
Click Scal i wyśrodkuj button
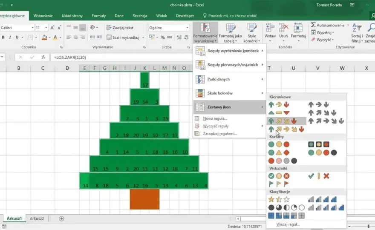(x=123, y=37)
